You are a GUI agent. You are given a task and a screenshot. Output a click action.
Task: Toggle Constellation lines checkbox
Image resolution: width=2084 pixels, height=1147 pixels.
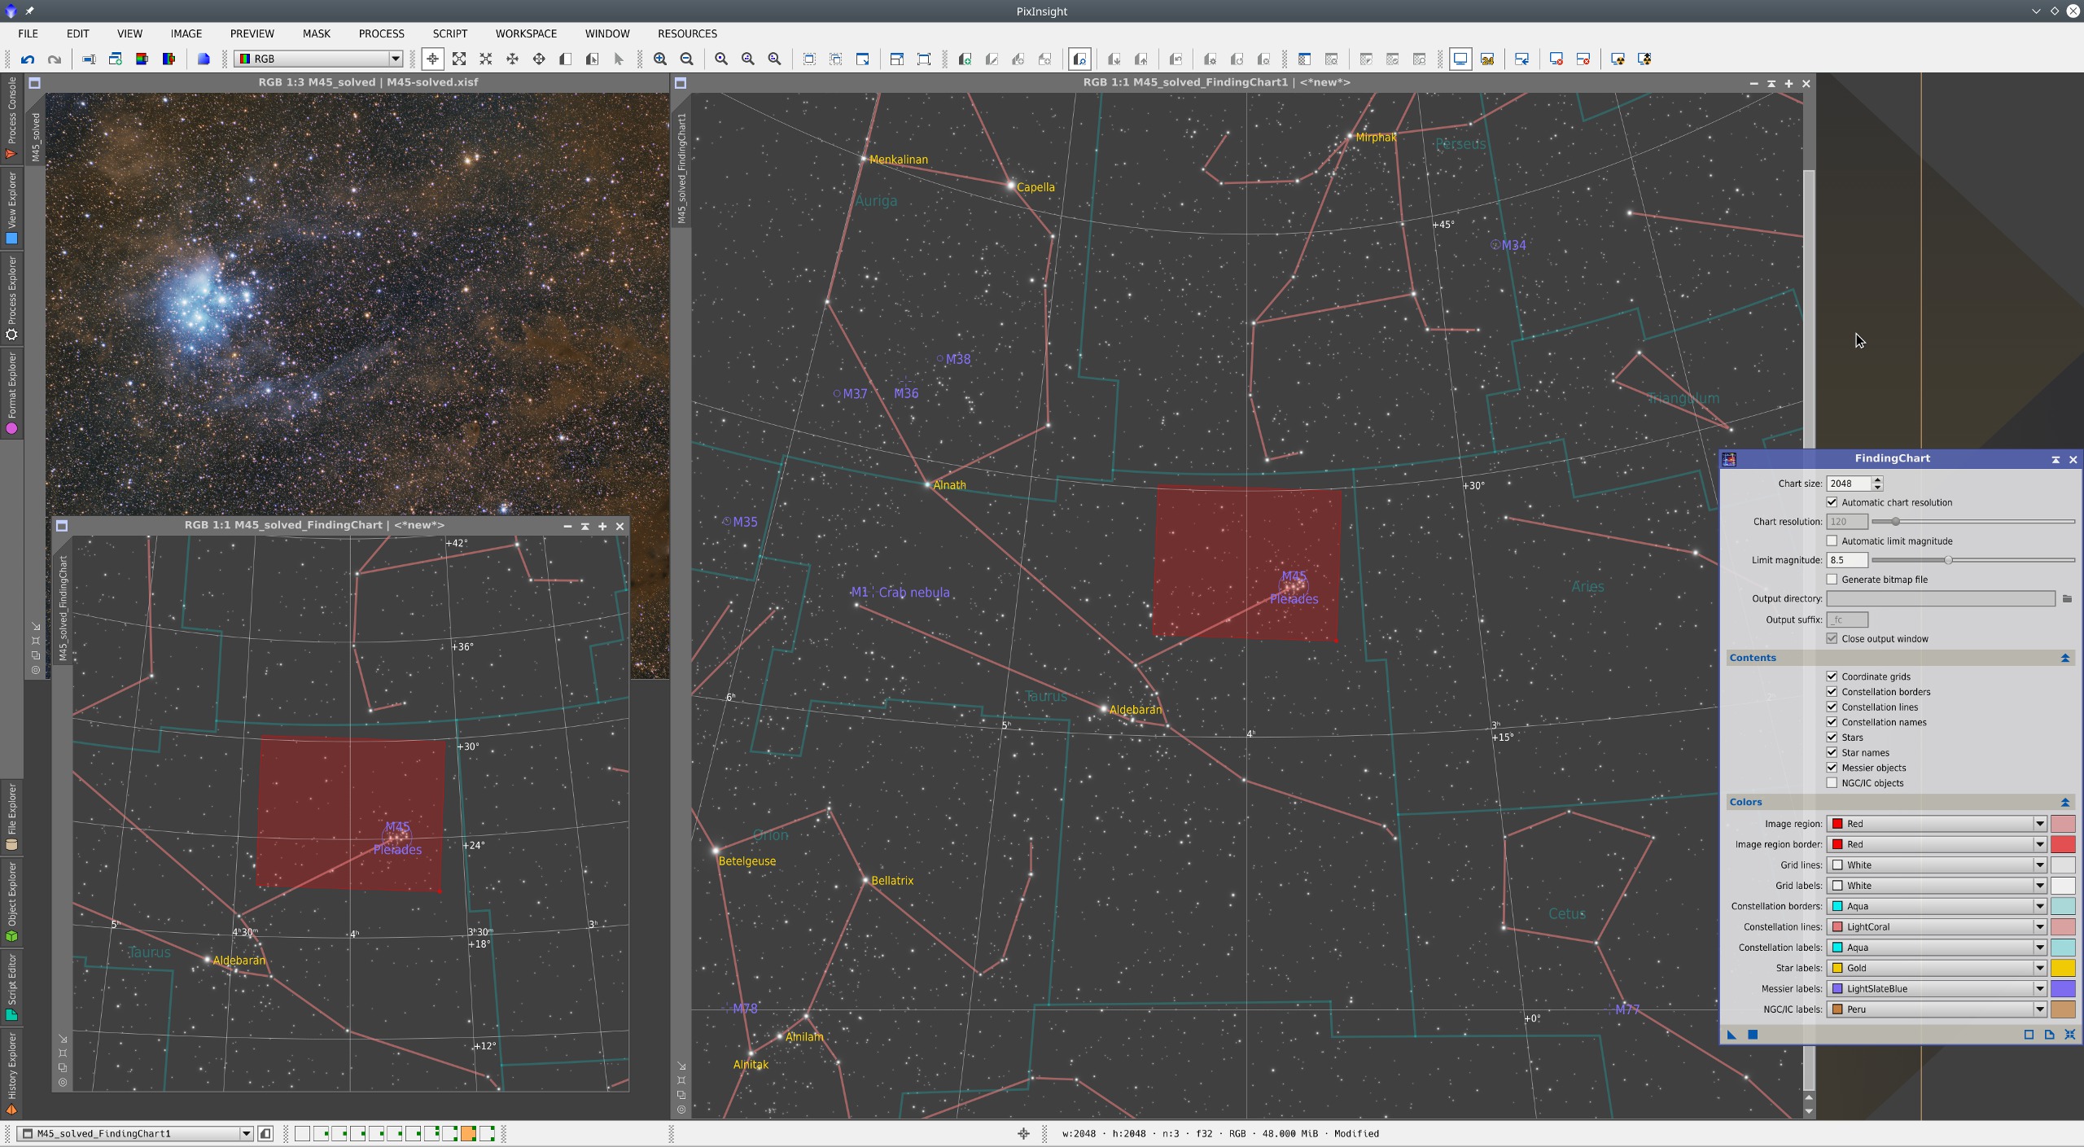(1832, 707)
